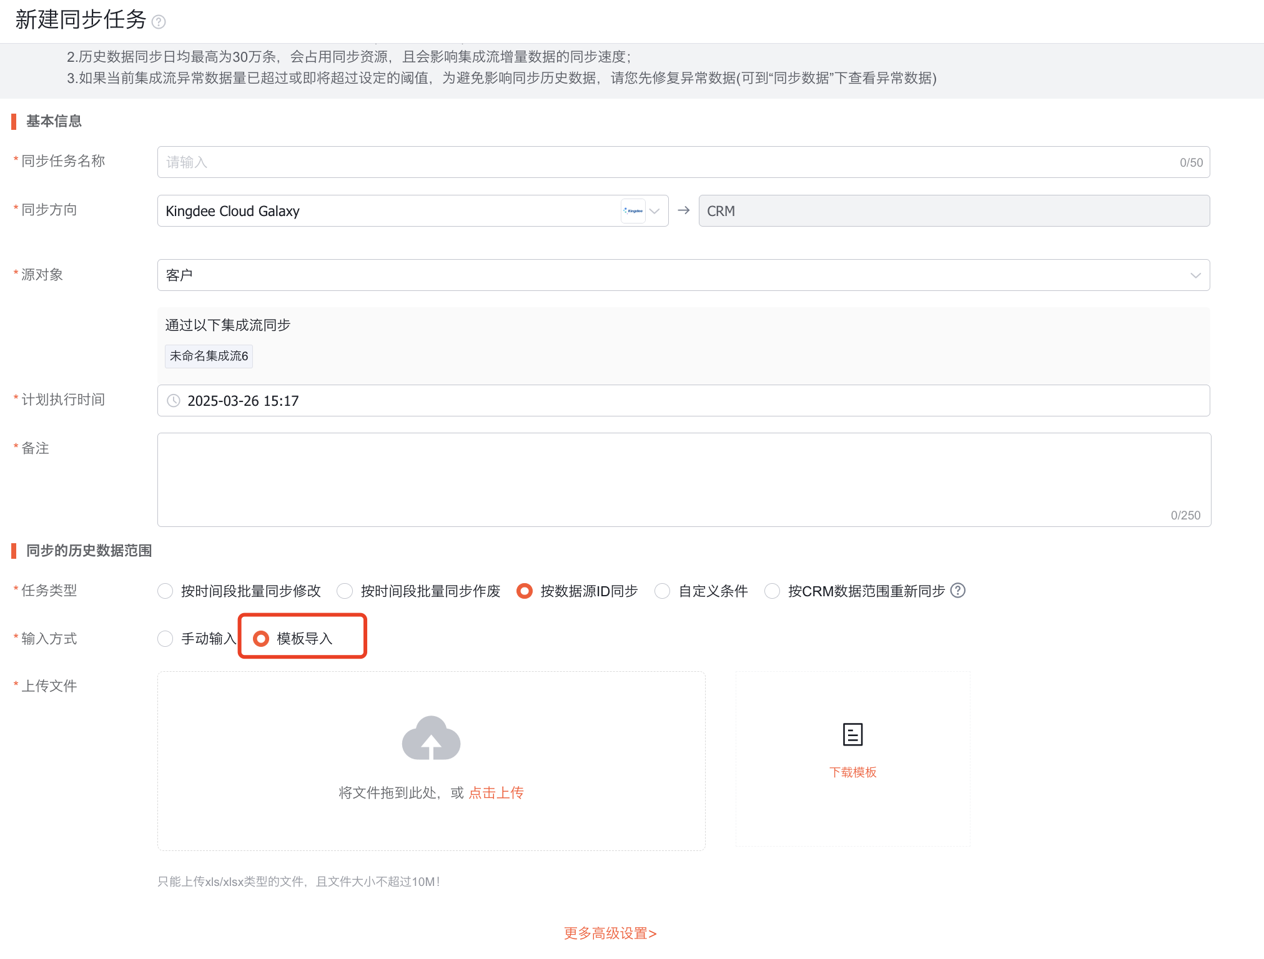Expand the 源对象 客户 dropdown
1264x959 pixels.
(x=683, y=275)
